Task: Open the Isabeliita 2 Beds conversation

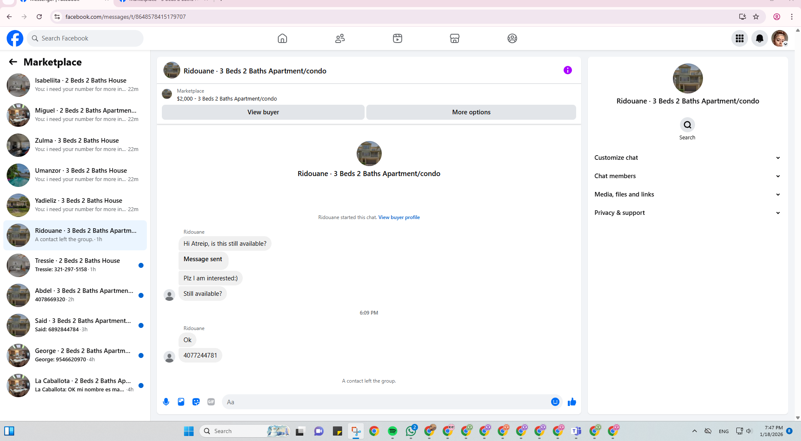Action: coord(75,85)
